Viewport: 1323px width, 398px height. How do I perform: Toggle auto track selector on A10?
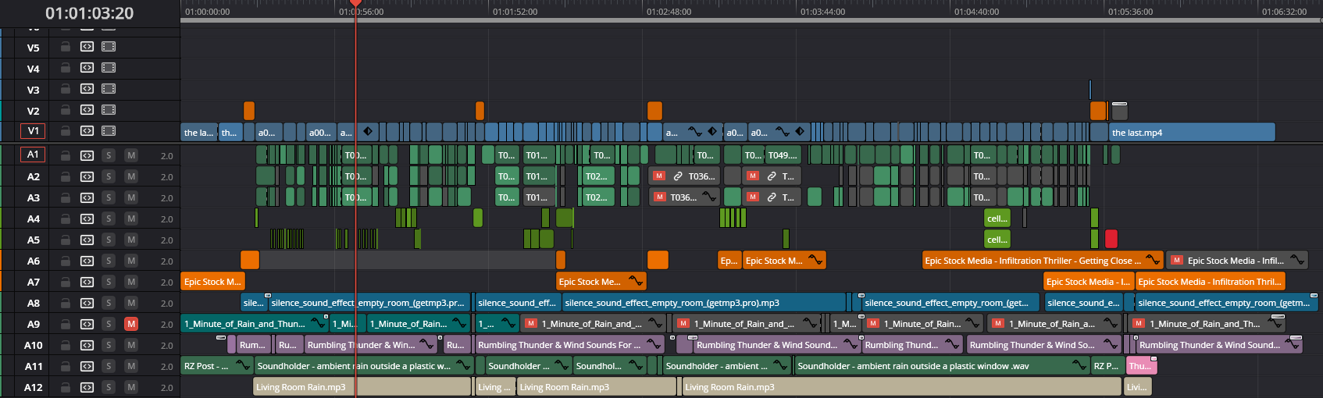tap(87, 345)
